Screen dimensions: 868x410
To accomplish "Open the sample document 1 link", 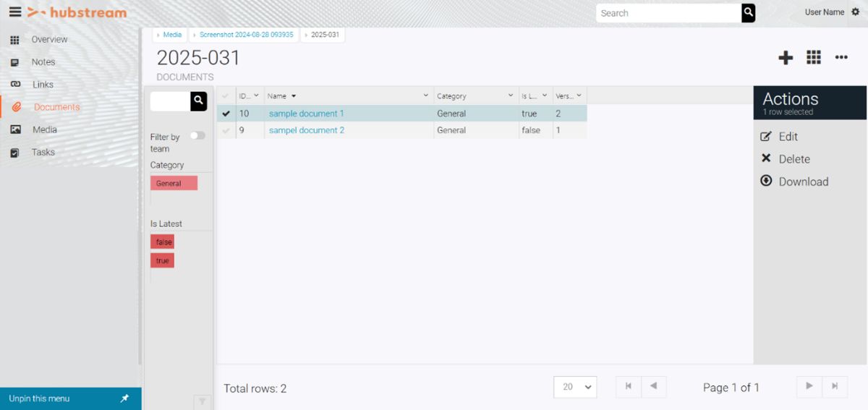I will coord(306,114).
